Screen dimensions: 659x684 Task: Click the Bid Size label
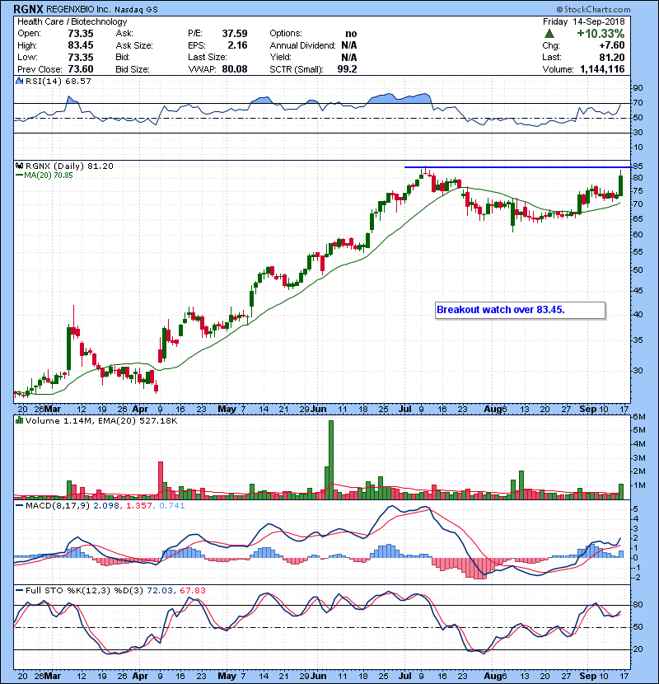[x=133, y=69]
